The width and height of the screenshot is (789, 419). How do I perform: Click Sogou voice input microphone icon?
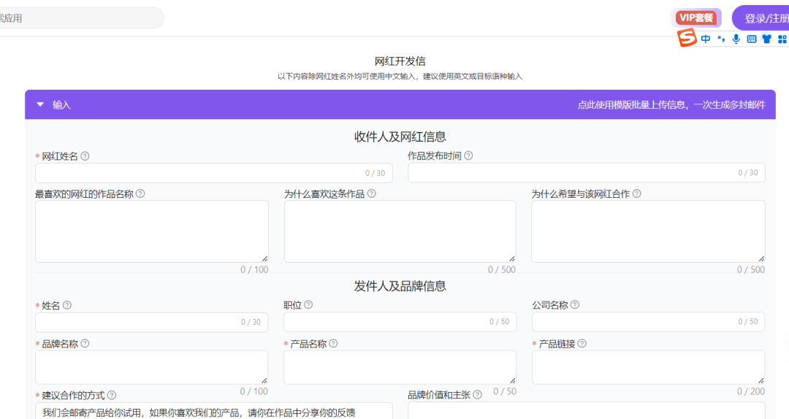click(736, 39)
